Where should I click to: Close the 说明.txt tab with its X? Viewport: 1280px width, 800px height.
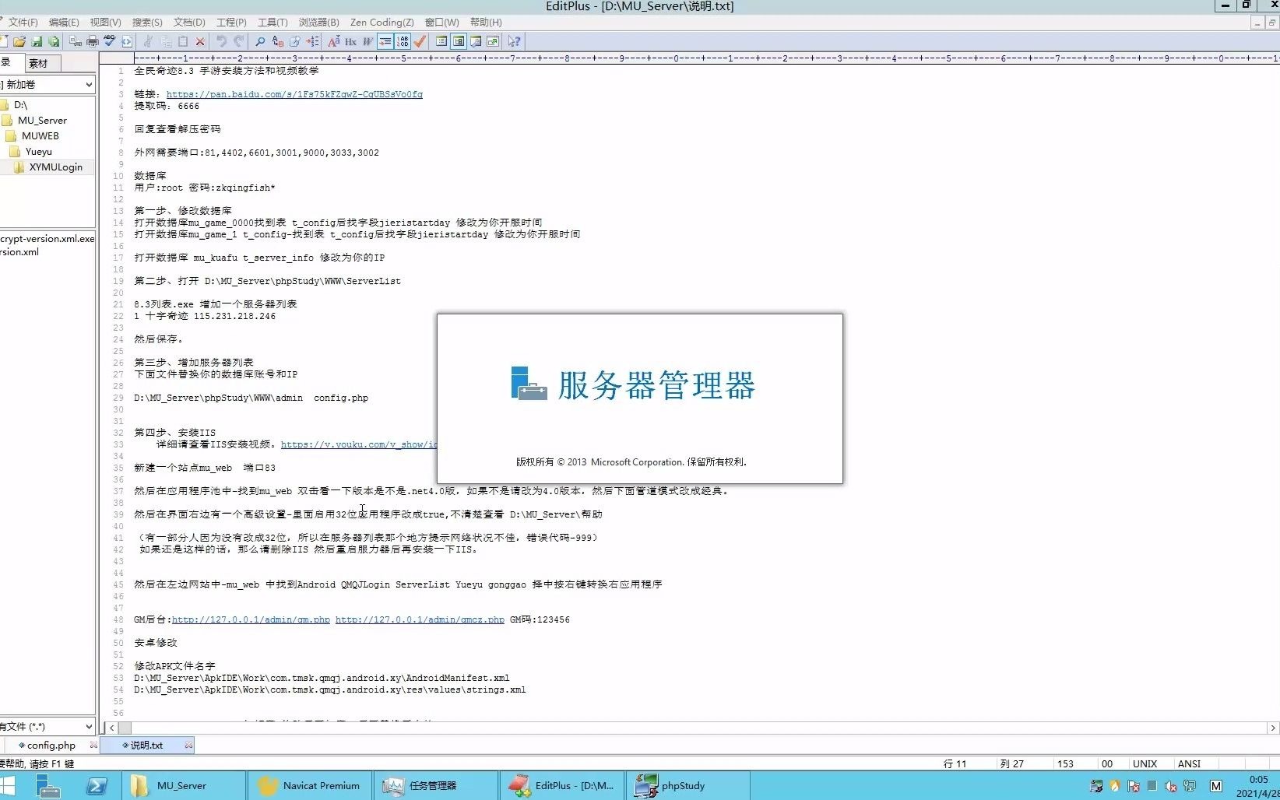(188, 745)
